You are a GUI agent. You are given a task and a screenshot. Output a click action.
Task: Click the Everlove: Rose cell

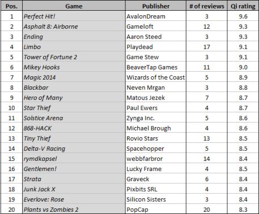pos(74,199)
